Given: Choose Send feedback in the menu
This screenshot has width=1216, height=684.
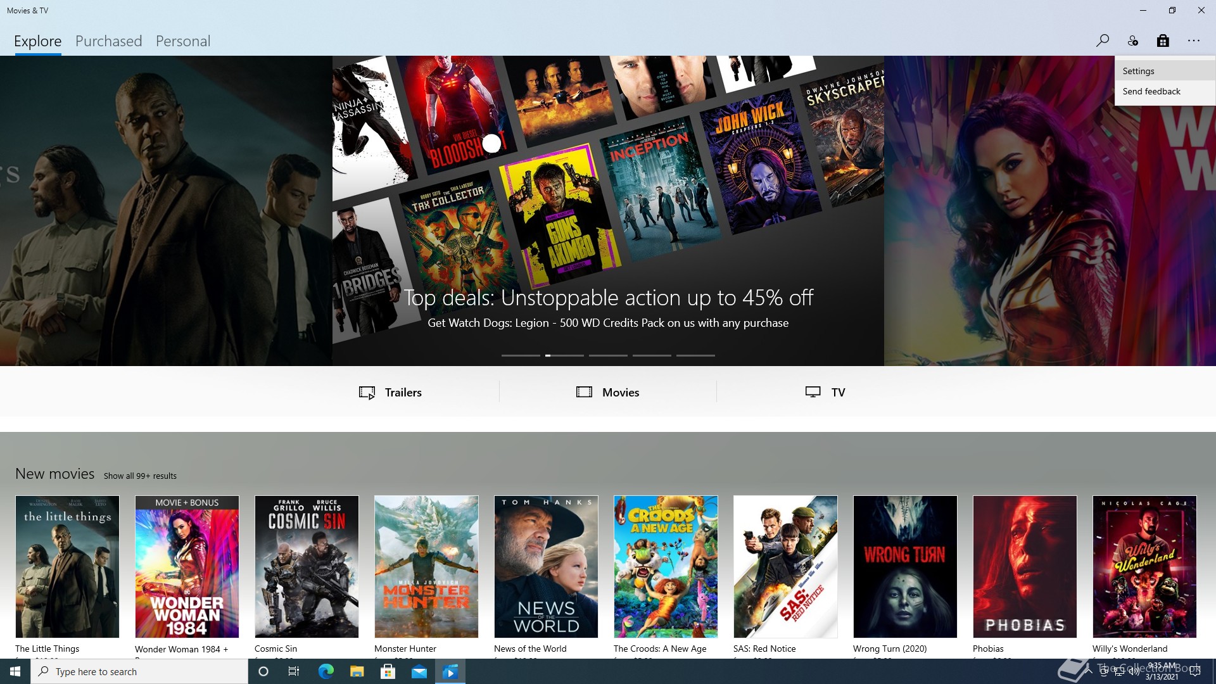Looking at the screenshot, I should point(1165,91).
